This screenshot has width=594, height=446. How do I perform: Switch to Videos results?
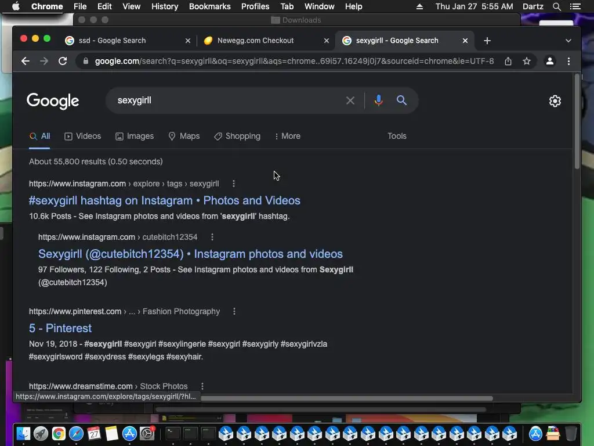coord(82,136)
